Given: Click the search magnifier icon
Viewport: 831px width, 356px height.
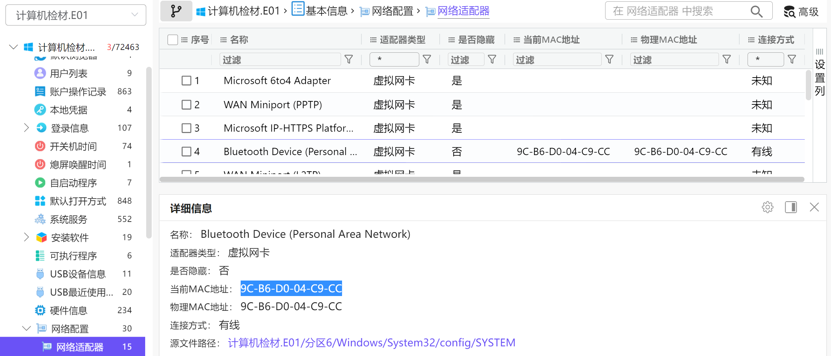Looking at the screenshot, I should click(756, 11).
